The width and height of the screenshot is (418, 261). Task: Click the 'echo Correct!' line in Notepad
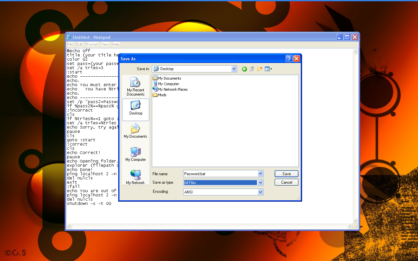pyautogui.click(x=84, y=153)
